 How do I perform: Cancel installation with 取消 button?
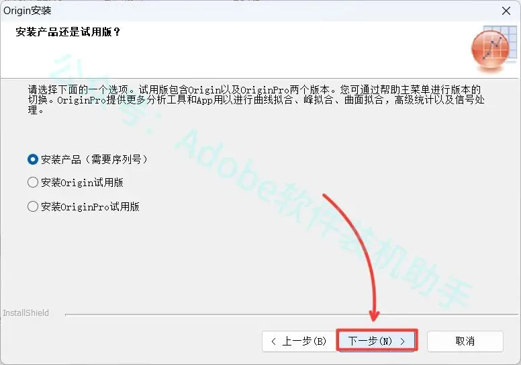point(465,341)
